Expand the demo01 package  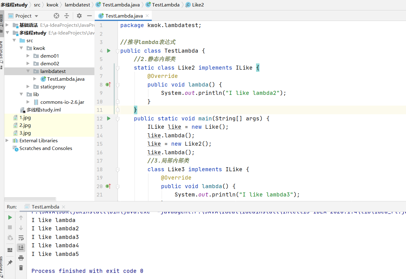coord(28,56)
